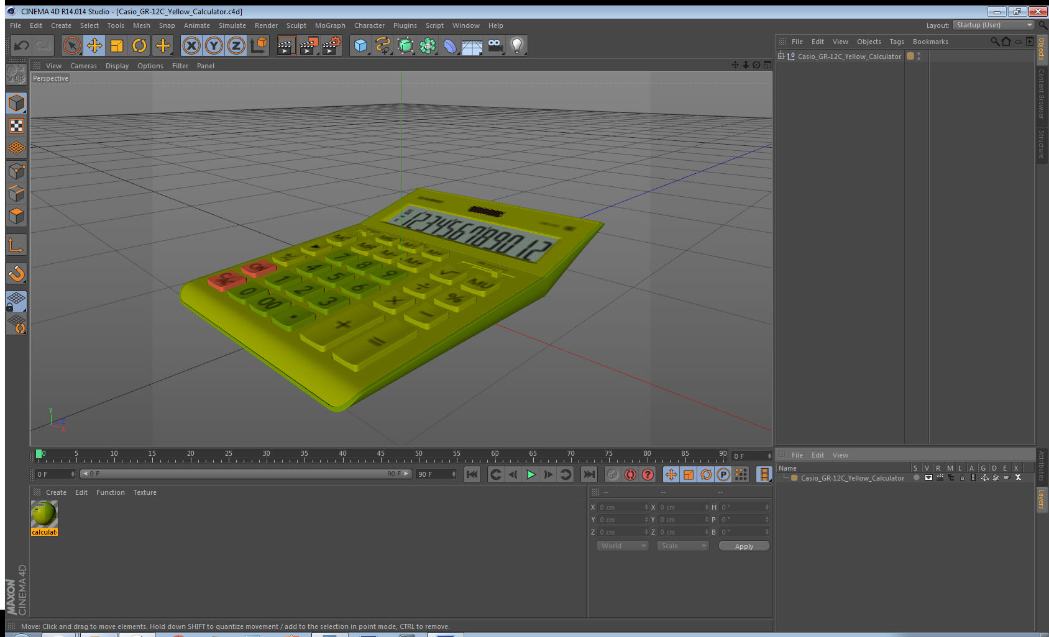Enable Points mode in left toolbar

[x=16, y=171]
